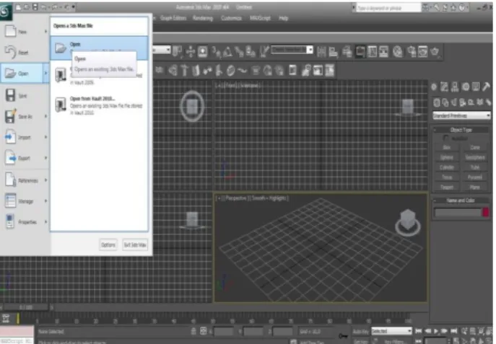This screenshot has width=496, height=344.
Task: Open the Rendered Frame Window
Action: coord(423,51)
